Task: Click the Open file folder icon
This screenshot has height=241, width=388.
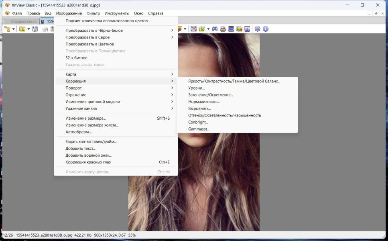Action: pyautogui.click(x=22, y=29)
